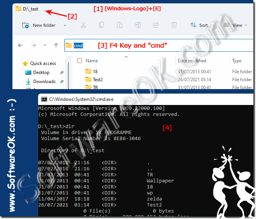256x219 pixels.
Task: Click the address bar containing cmd
Action: 159,45
